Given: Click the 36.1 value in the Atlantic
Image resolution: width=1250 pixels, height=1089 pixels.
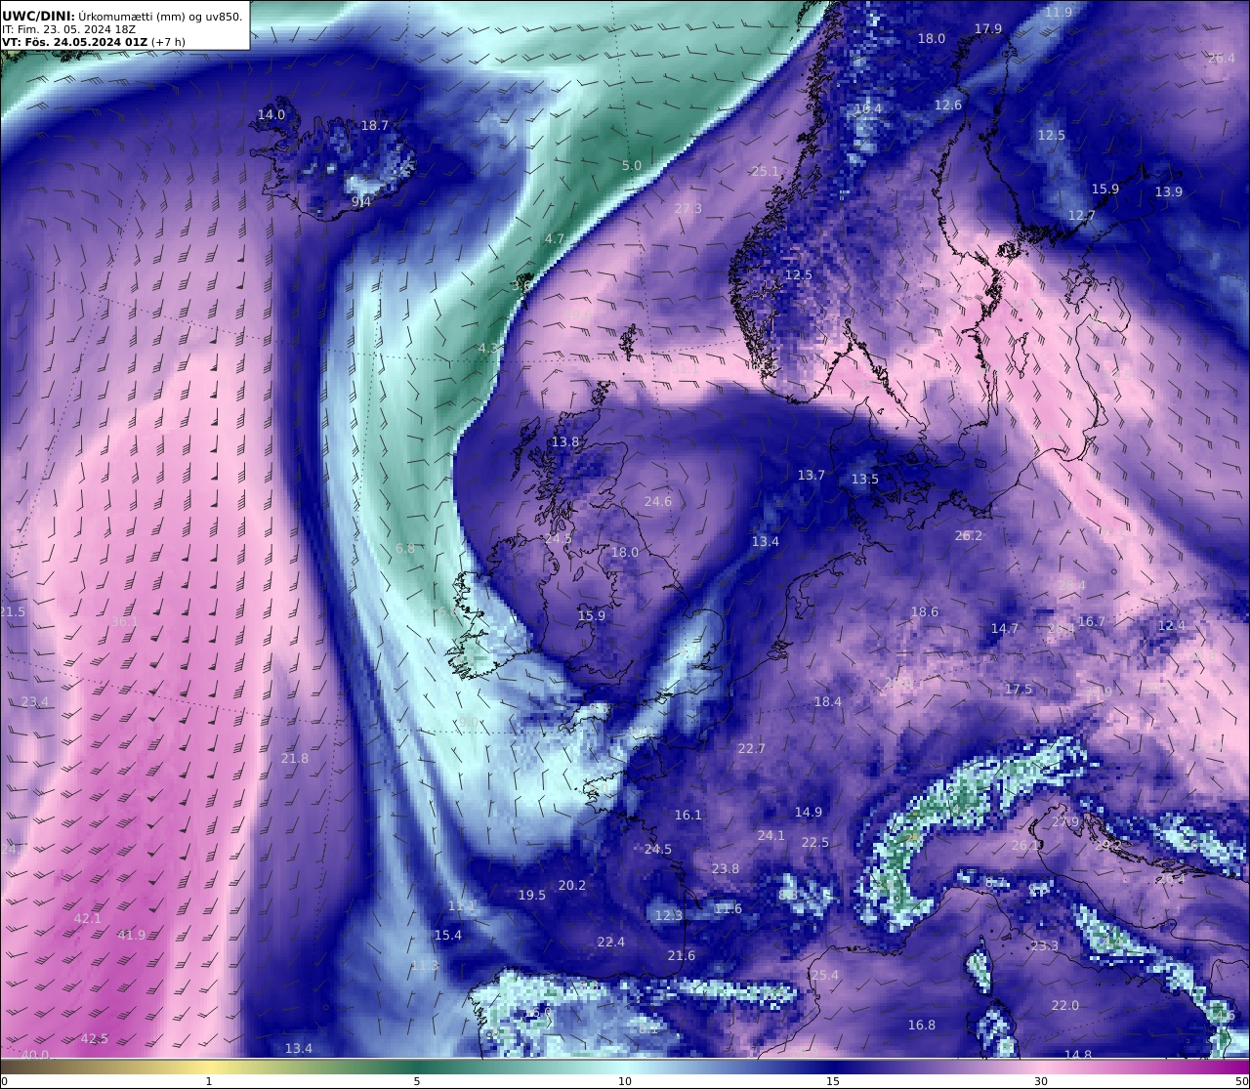Looking at the screenshot, I should [x=125, y=621].
